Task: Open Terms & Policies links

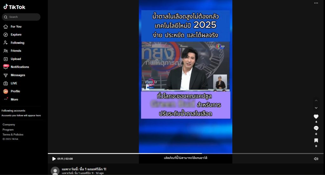Action: point(13,135)
